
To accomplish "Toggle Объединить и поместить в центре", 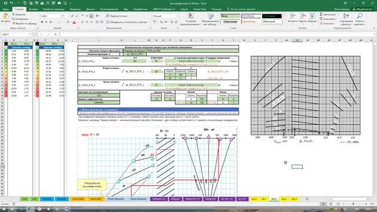I will point(127,22).
